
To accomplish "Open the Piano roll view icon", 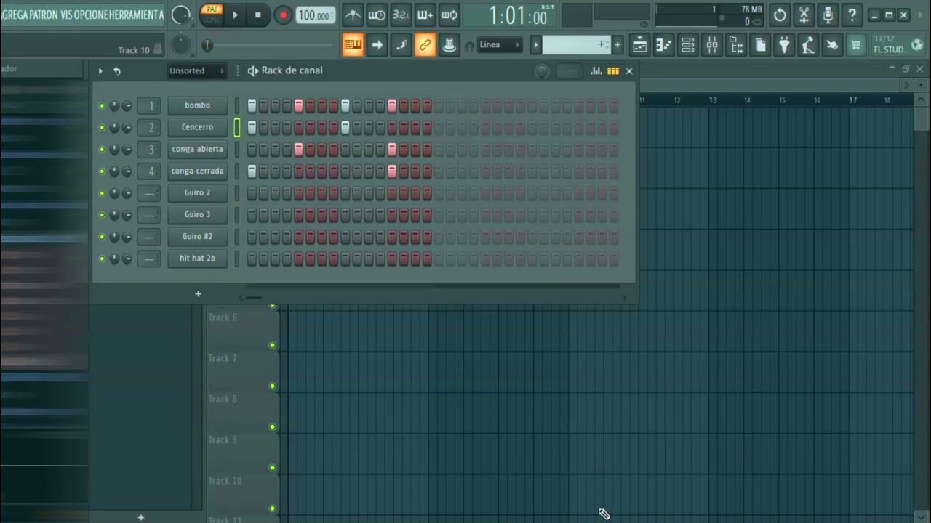I will (663, 46).
